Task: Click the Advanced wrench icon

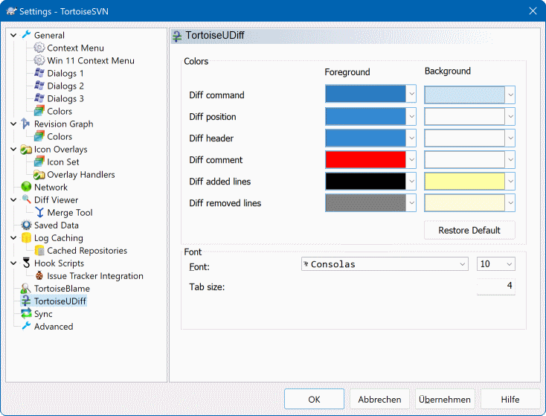Action: pyautogui.click(x=26, y=327)
